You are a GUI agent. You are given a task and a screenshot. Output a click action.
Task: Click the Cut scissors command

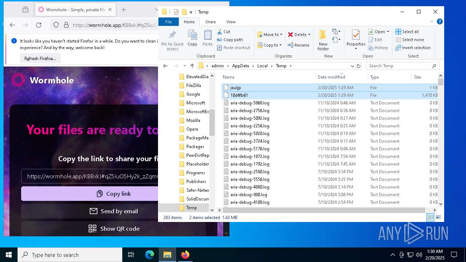[224, 32]
